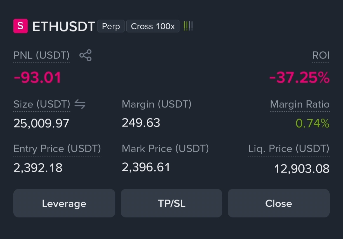Screen dimensions: 343x239
Task: Tap the -93.01 PNL value
Action: [37, 78]
